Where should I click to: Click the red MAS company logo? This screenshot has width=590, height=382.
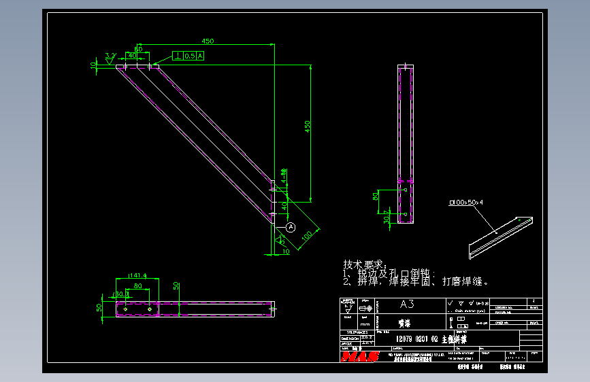coord(360,356)
